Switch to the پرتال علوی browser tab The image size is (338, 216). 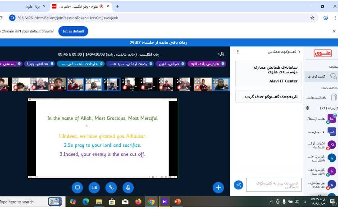(33, 6)
